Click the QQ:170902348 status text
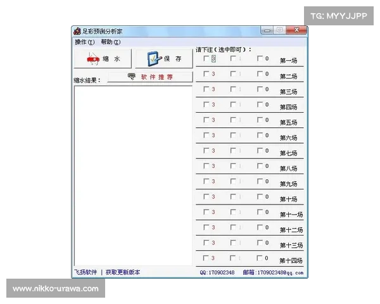Screen dimensions: 380x304 217,272
